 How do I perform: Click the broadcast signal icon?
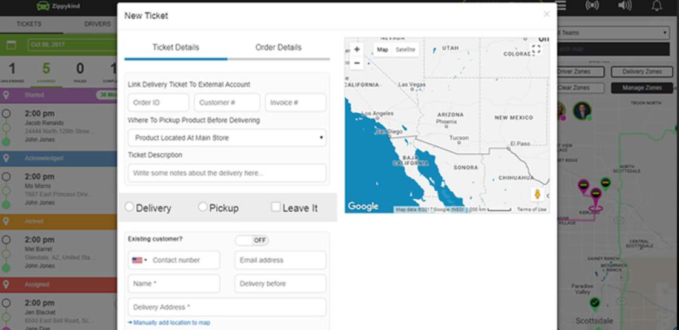[591, 6]
